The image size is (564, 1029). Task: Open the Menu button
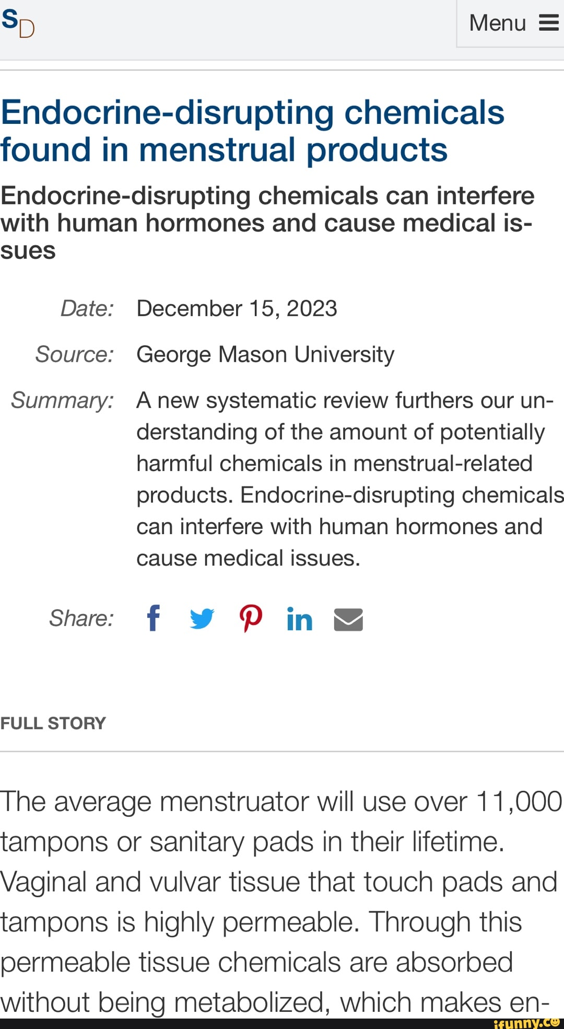498,23
